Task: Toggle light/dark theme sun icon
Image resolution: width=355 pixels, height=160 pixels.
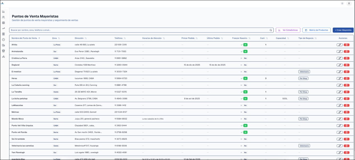Action: click(x=342, y=3)
